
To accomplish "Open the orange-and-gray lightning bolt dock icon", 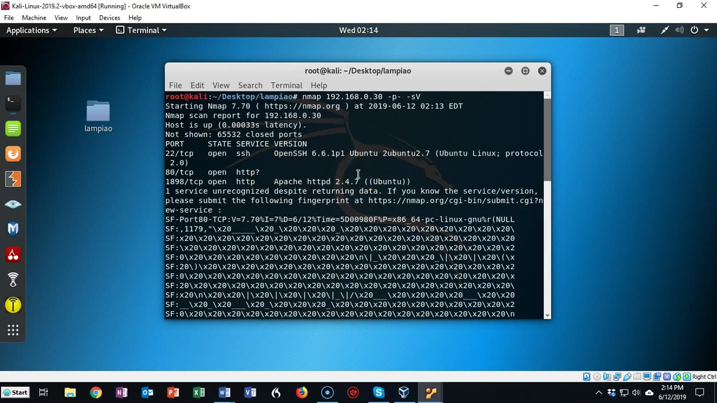I will (x=13, y=179).
